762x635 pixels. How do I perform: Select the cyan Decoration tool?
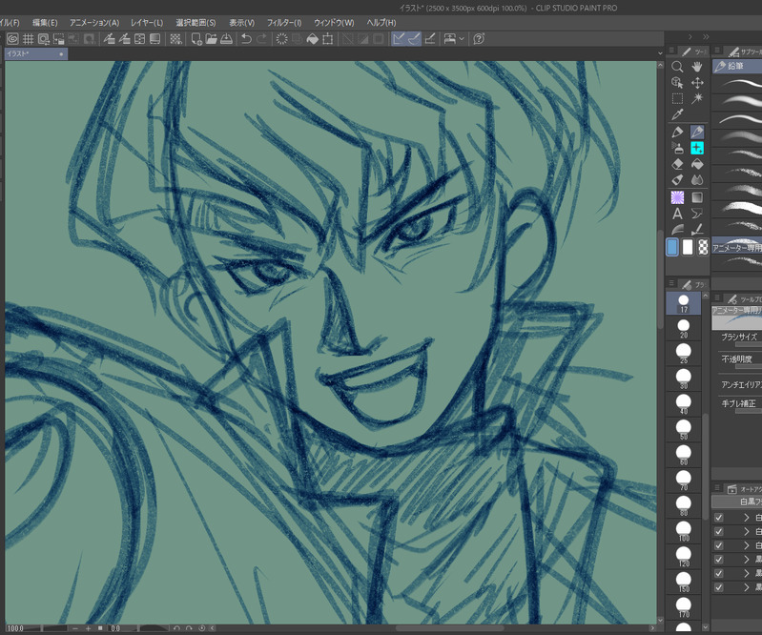697,148
